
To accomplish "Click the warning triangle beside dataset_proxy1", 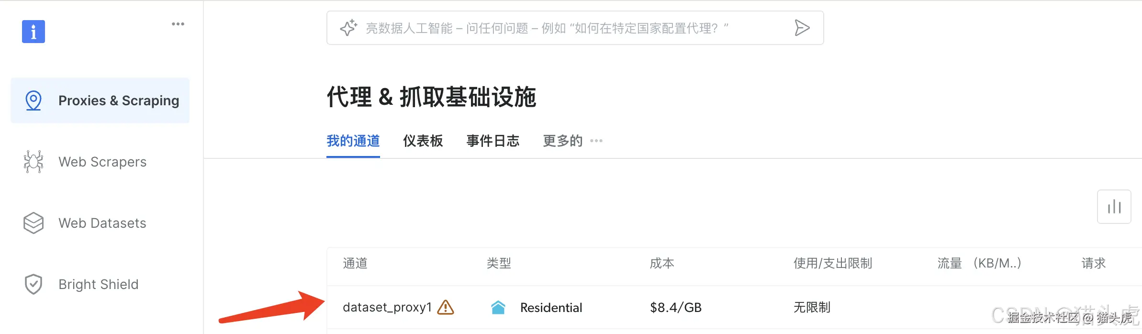I will [x=446, y=308].
